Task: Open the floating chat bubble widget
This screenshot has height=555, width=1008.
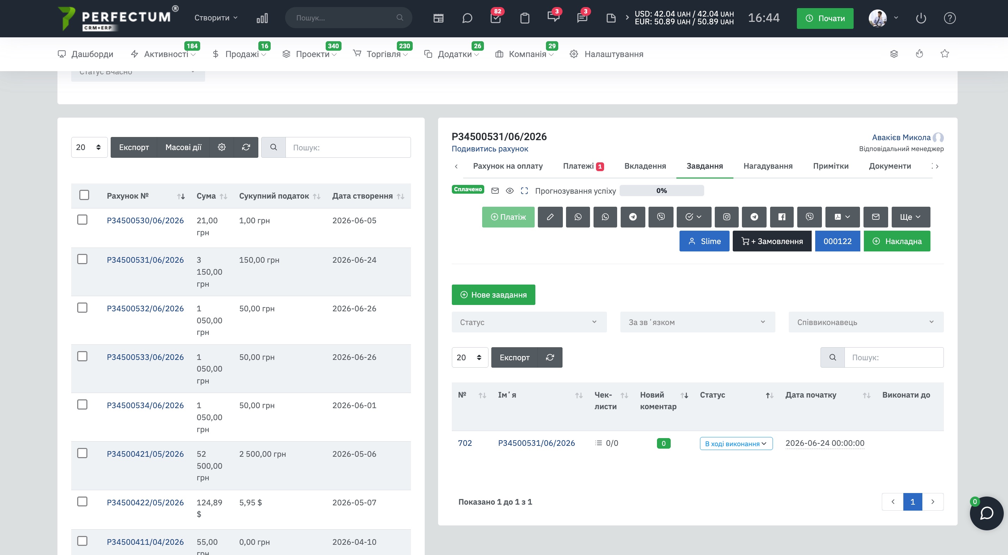Action: (x=987, y=513)
